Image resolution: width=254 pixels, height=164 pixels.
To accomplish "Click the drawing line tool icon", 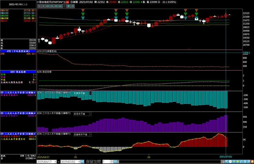I will point(249,162).
